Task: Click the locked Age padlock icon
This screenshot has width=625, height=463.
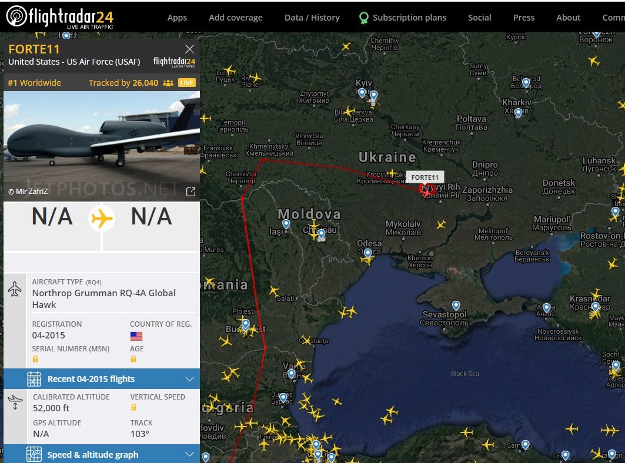Action: (x=133, y=359)
